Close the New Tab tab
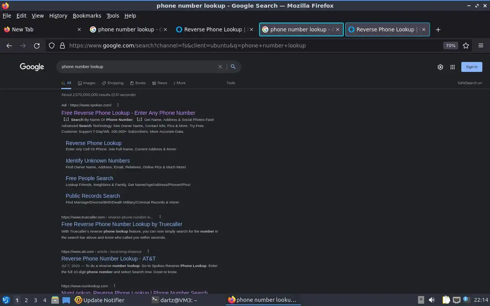The image size is (490, 306). [x=79, y=29]
